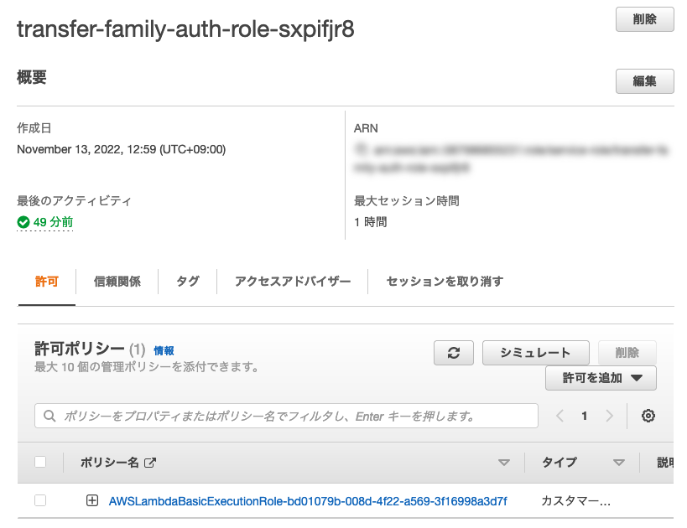Click the ポリシー名 column header text
Viewport: 687px width, 528px height.
coord(110,463)
